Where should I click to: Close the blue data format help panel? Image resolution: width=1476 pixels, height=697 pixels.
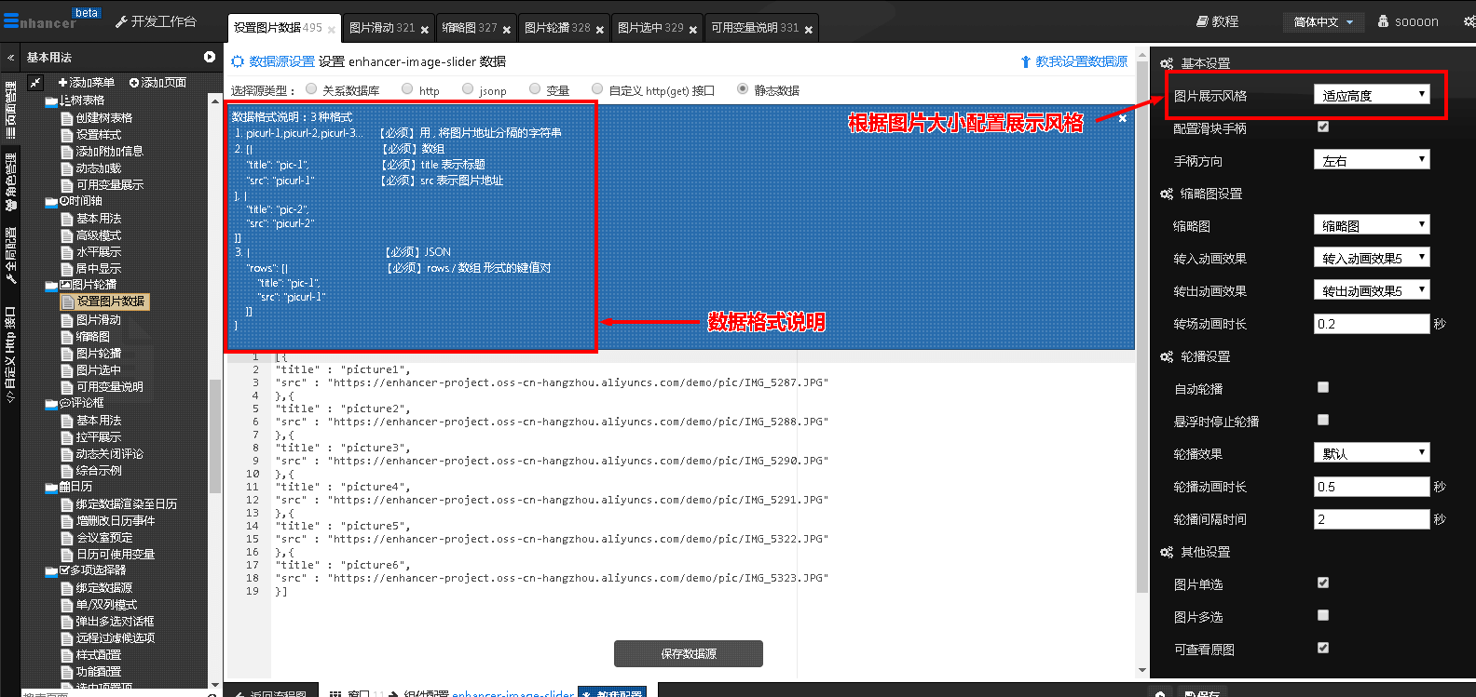click(1122, 118)
